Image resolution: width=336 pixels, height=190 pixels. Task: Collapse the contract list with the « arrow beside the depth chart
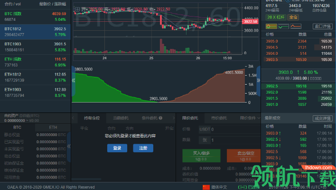click(x=73, y=80)
